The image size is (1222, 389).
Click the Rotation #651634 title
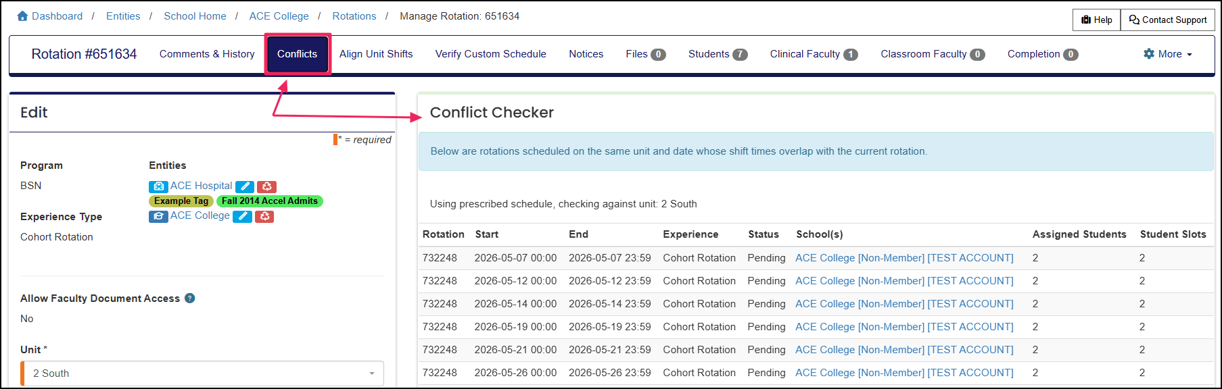point(84,54)
